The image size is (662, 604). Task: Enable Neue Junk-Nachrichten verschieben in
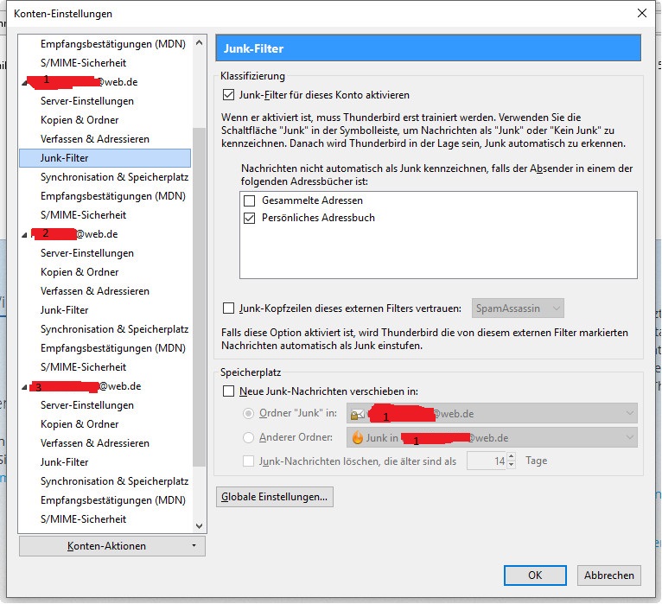click(x=228, y=391)
